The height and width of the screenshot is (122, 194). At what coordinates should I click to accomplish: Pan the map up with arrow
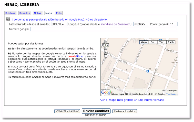106,41
